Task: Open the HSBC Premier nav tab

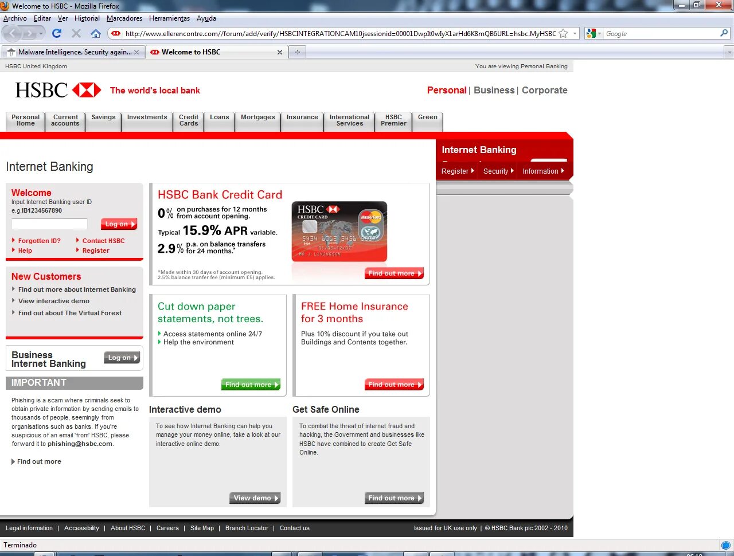Action: point(393,120)
